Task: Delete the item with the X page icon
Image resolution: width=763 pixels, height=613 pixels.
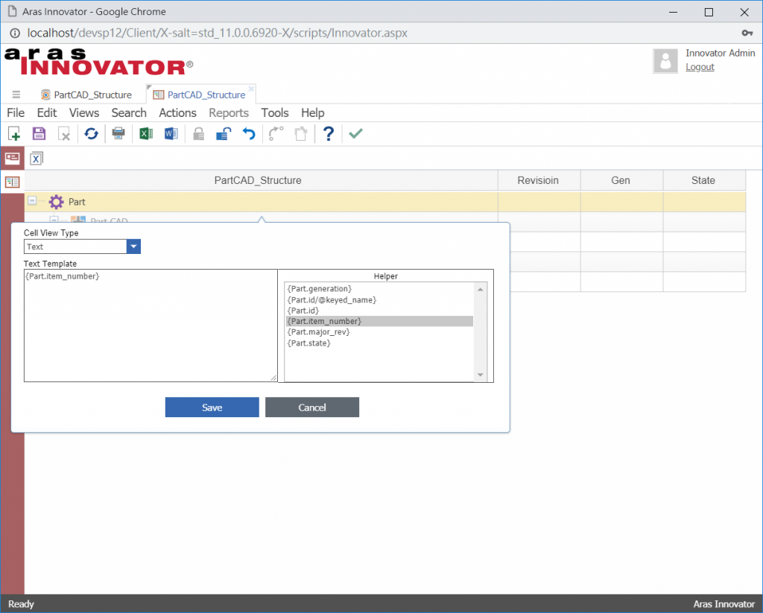Action: pyautogui.click(x=64, y=133)
